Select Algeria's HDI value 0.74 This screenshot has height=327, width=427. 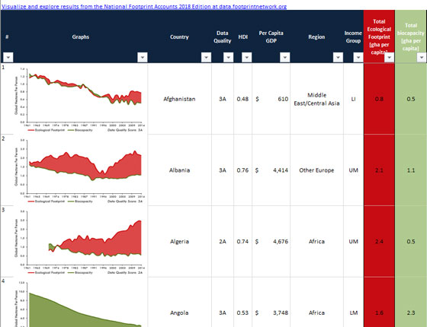(x=242, y=242)
